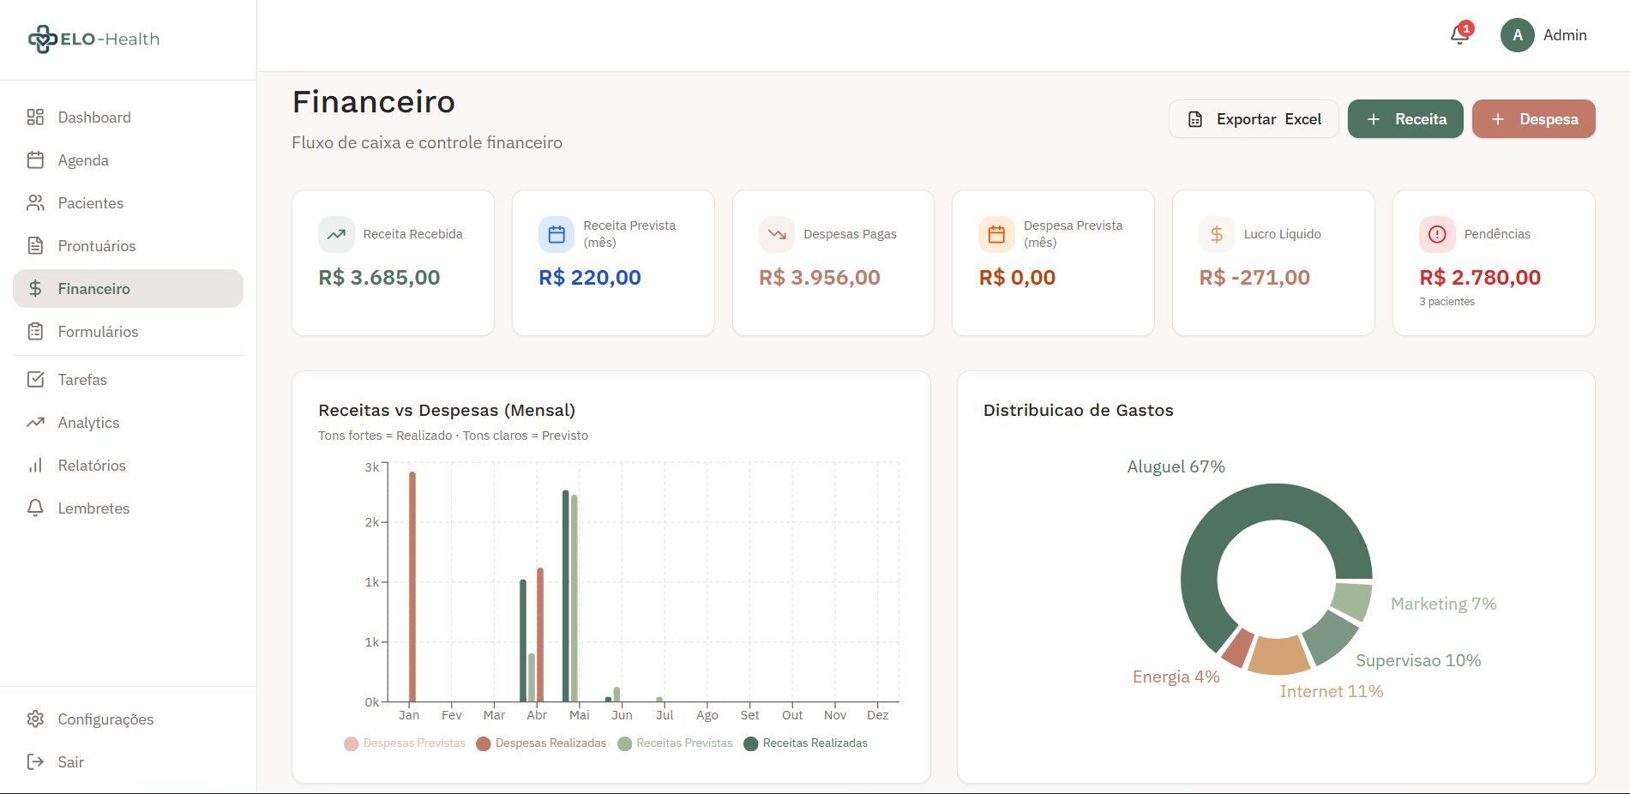Click the red April expenses bar
The image size is (1630, 794).
tap(540, 635)
